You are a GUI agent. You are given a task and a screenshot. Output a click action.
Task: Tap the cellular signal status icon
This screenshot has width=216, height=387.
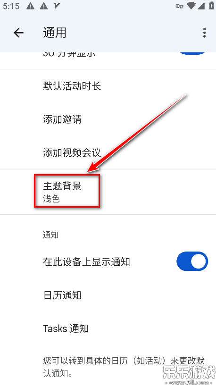pos(201,6)
